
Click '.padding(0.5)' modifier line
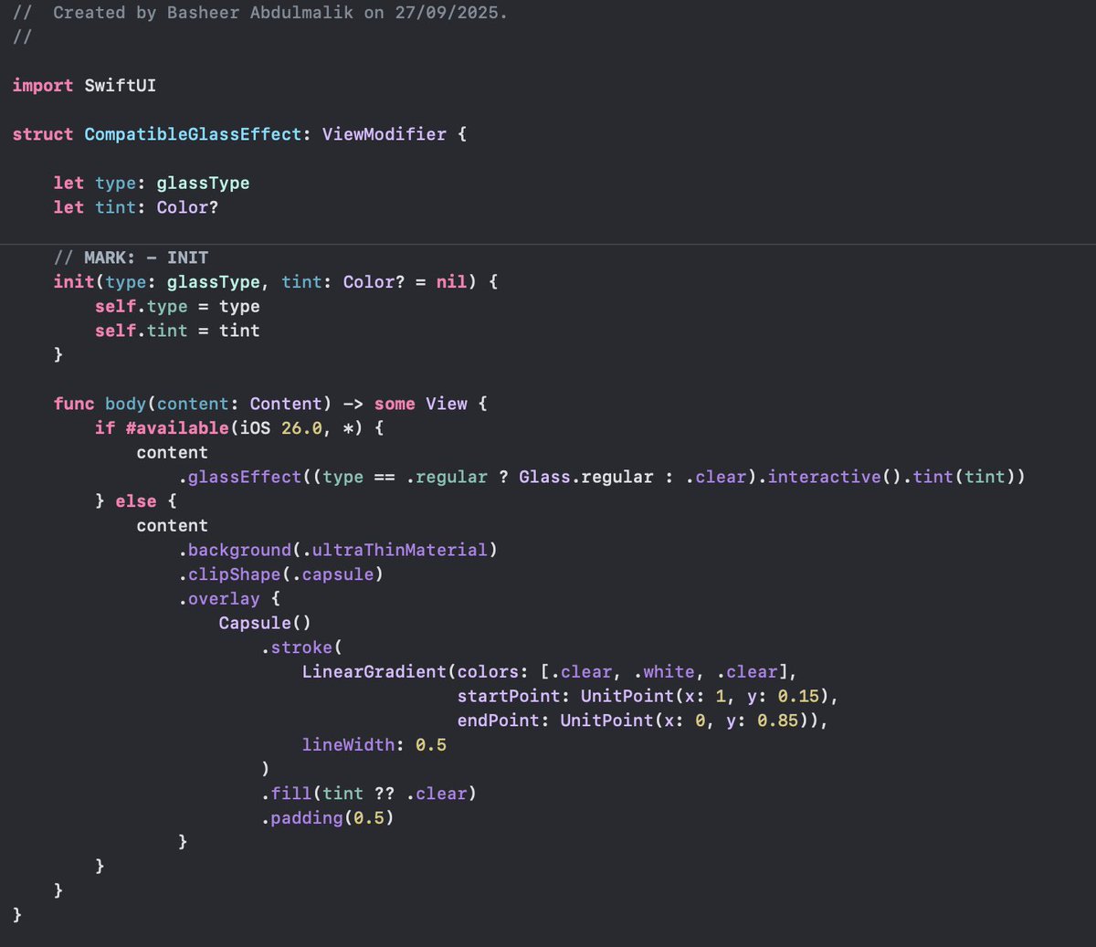[x=327, y=818]
